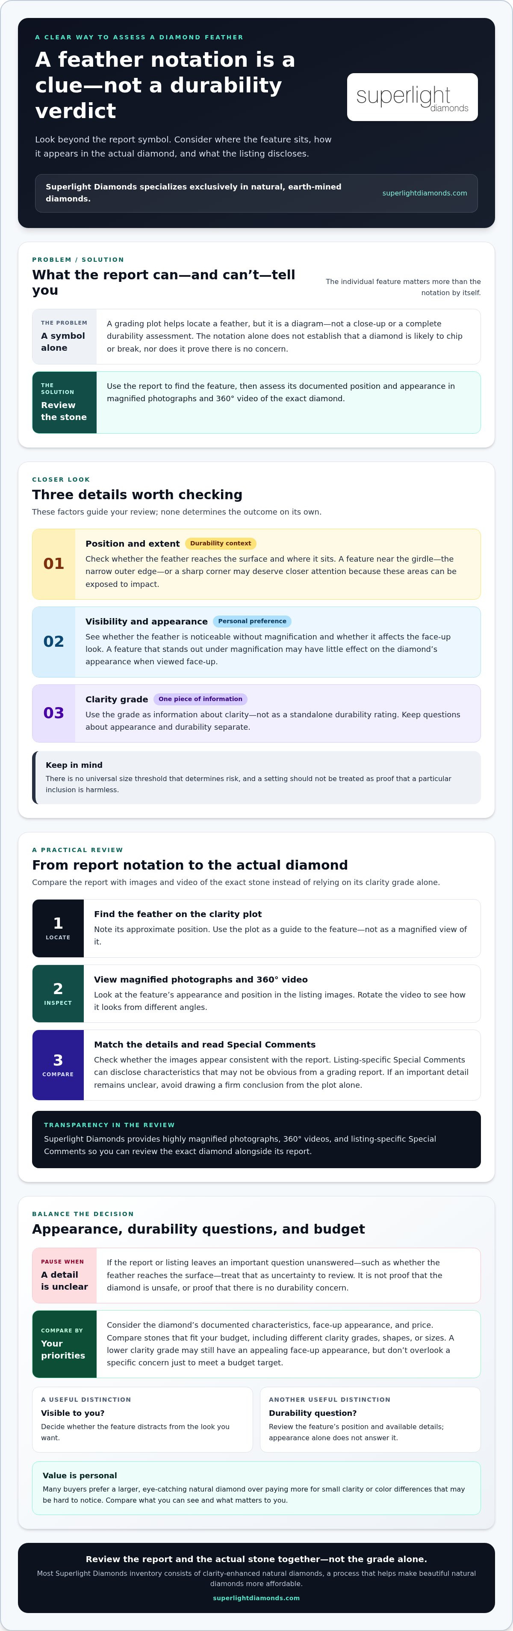Click the Personal preference badge

[x=252, y=621]
